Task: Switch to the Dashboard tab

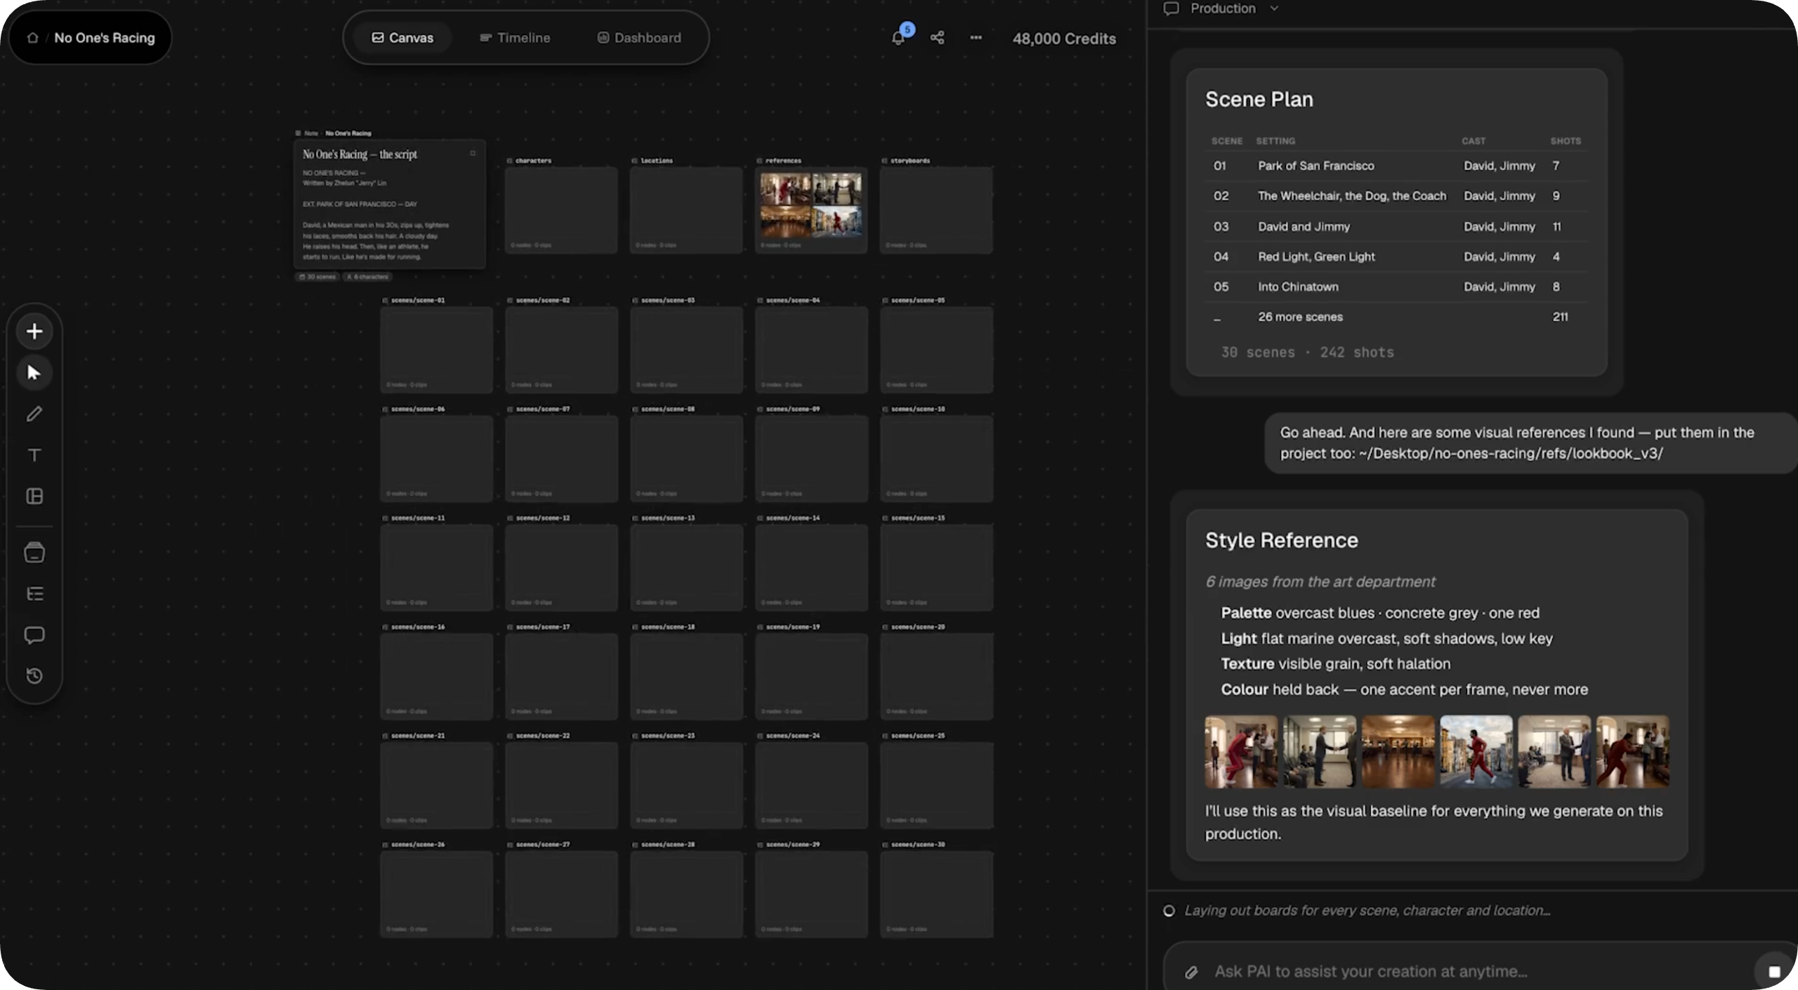Action: pos(639,37)
